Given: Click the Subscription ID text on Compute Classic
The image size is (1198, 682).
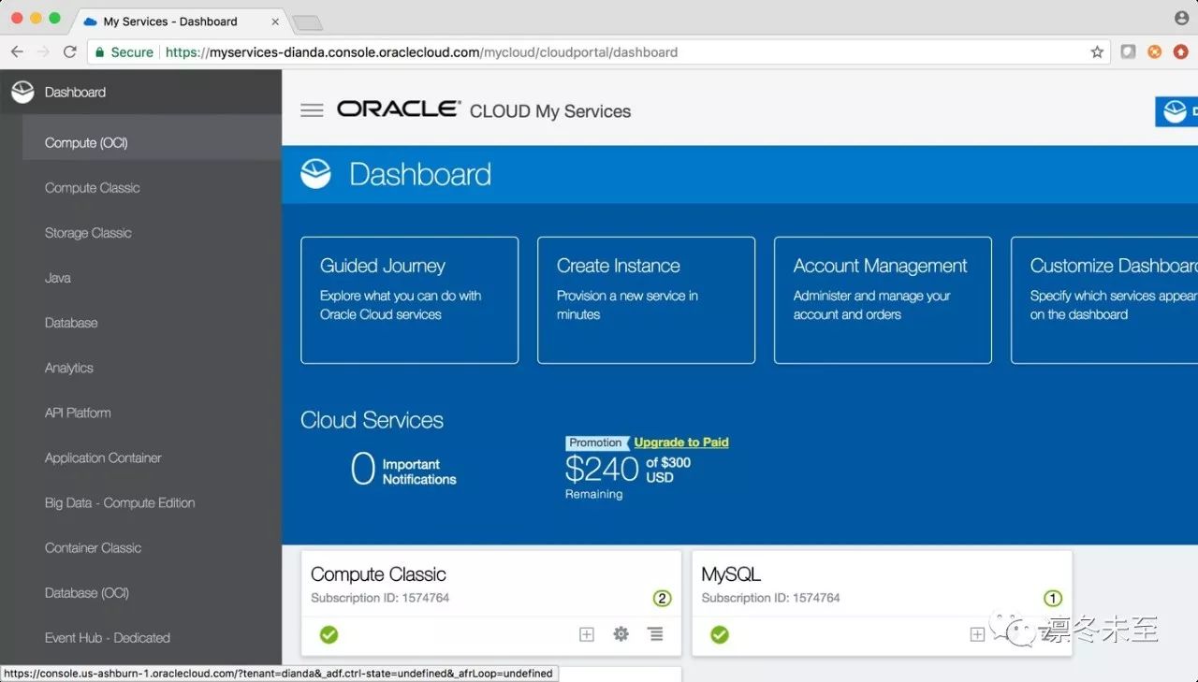Looking at the screenshot, I should click(x=380, y=598).
